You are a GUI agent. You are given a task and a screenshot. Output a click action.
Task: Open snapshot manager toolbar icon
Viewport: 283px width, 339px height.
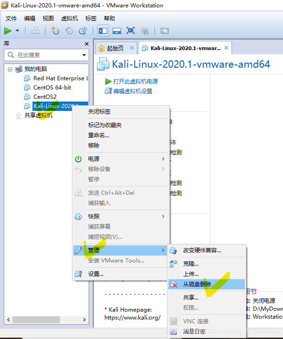(x=83, y=31)
